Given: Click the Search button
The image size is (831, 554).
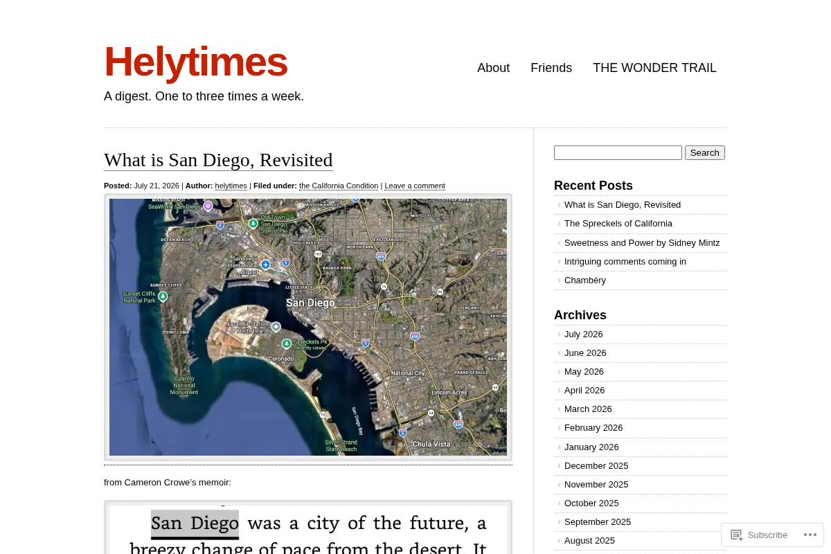Looking at the screenshot, I should point(704,152).
